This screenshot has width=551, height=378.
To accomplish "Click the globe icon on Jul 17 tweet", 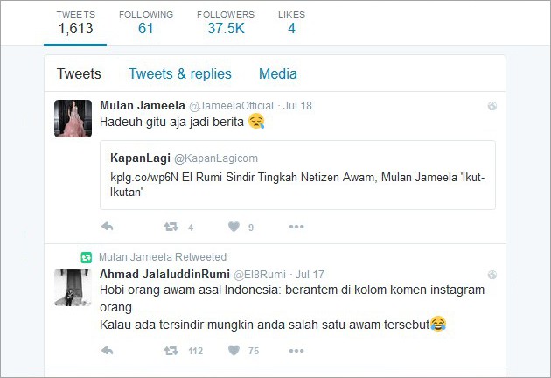I will 492,275.
